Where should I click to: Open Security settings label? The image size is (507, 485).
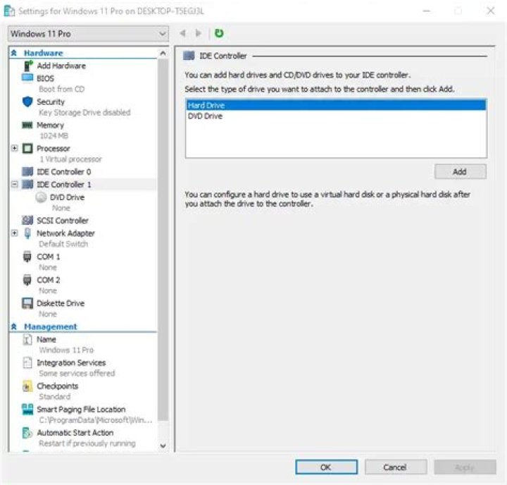(51, 102)
